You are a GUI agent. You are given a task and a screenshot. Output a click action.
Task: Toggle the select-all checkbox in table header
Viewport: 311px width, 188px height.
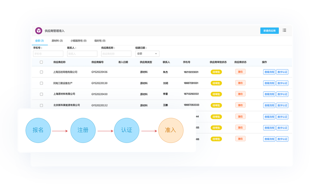tap(41, 62)
